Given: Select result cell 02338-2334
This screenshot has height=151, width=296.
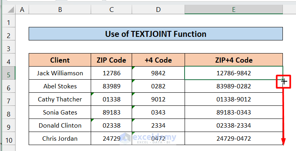Looking at the screenshot, I should [234, 125].
